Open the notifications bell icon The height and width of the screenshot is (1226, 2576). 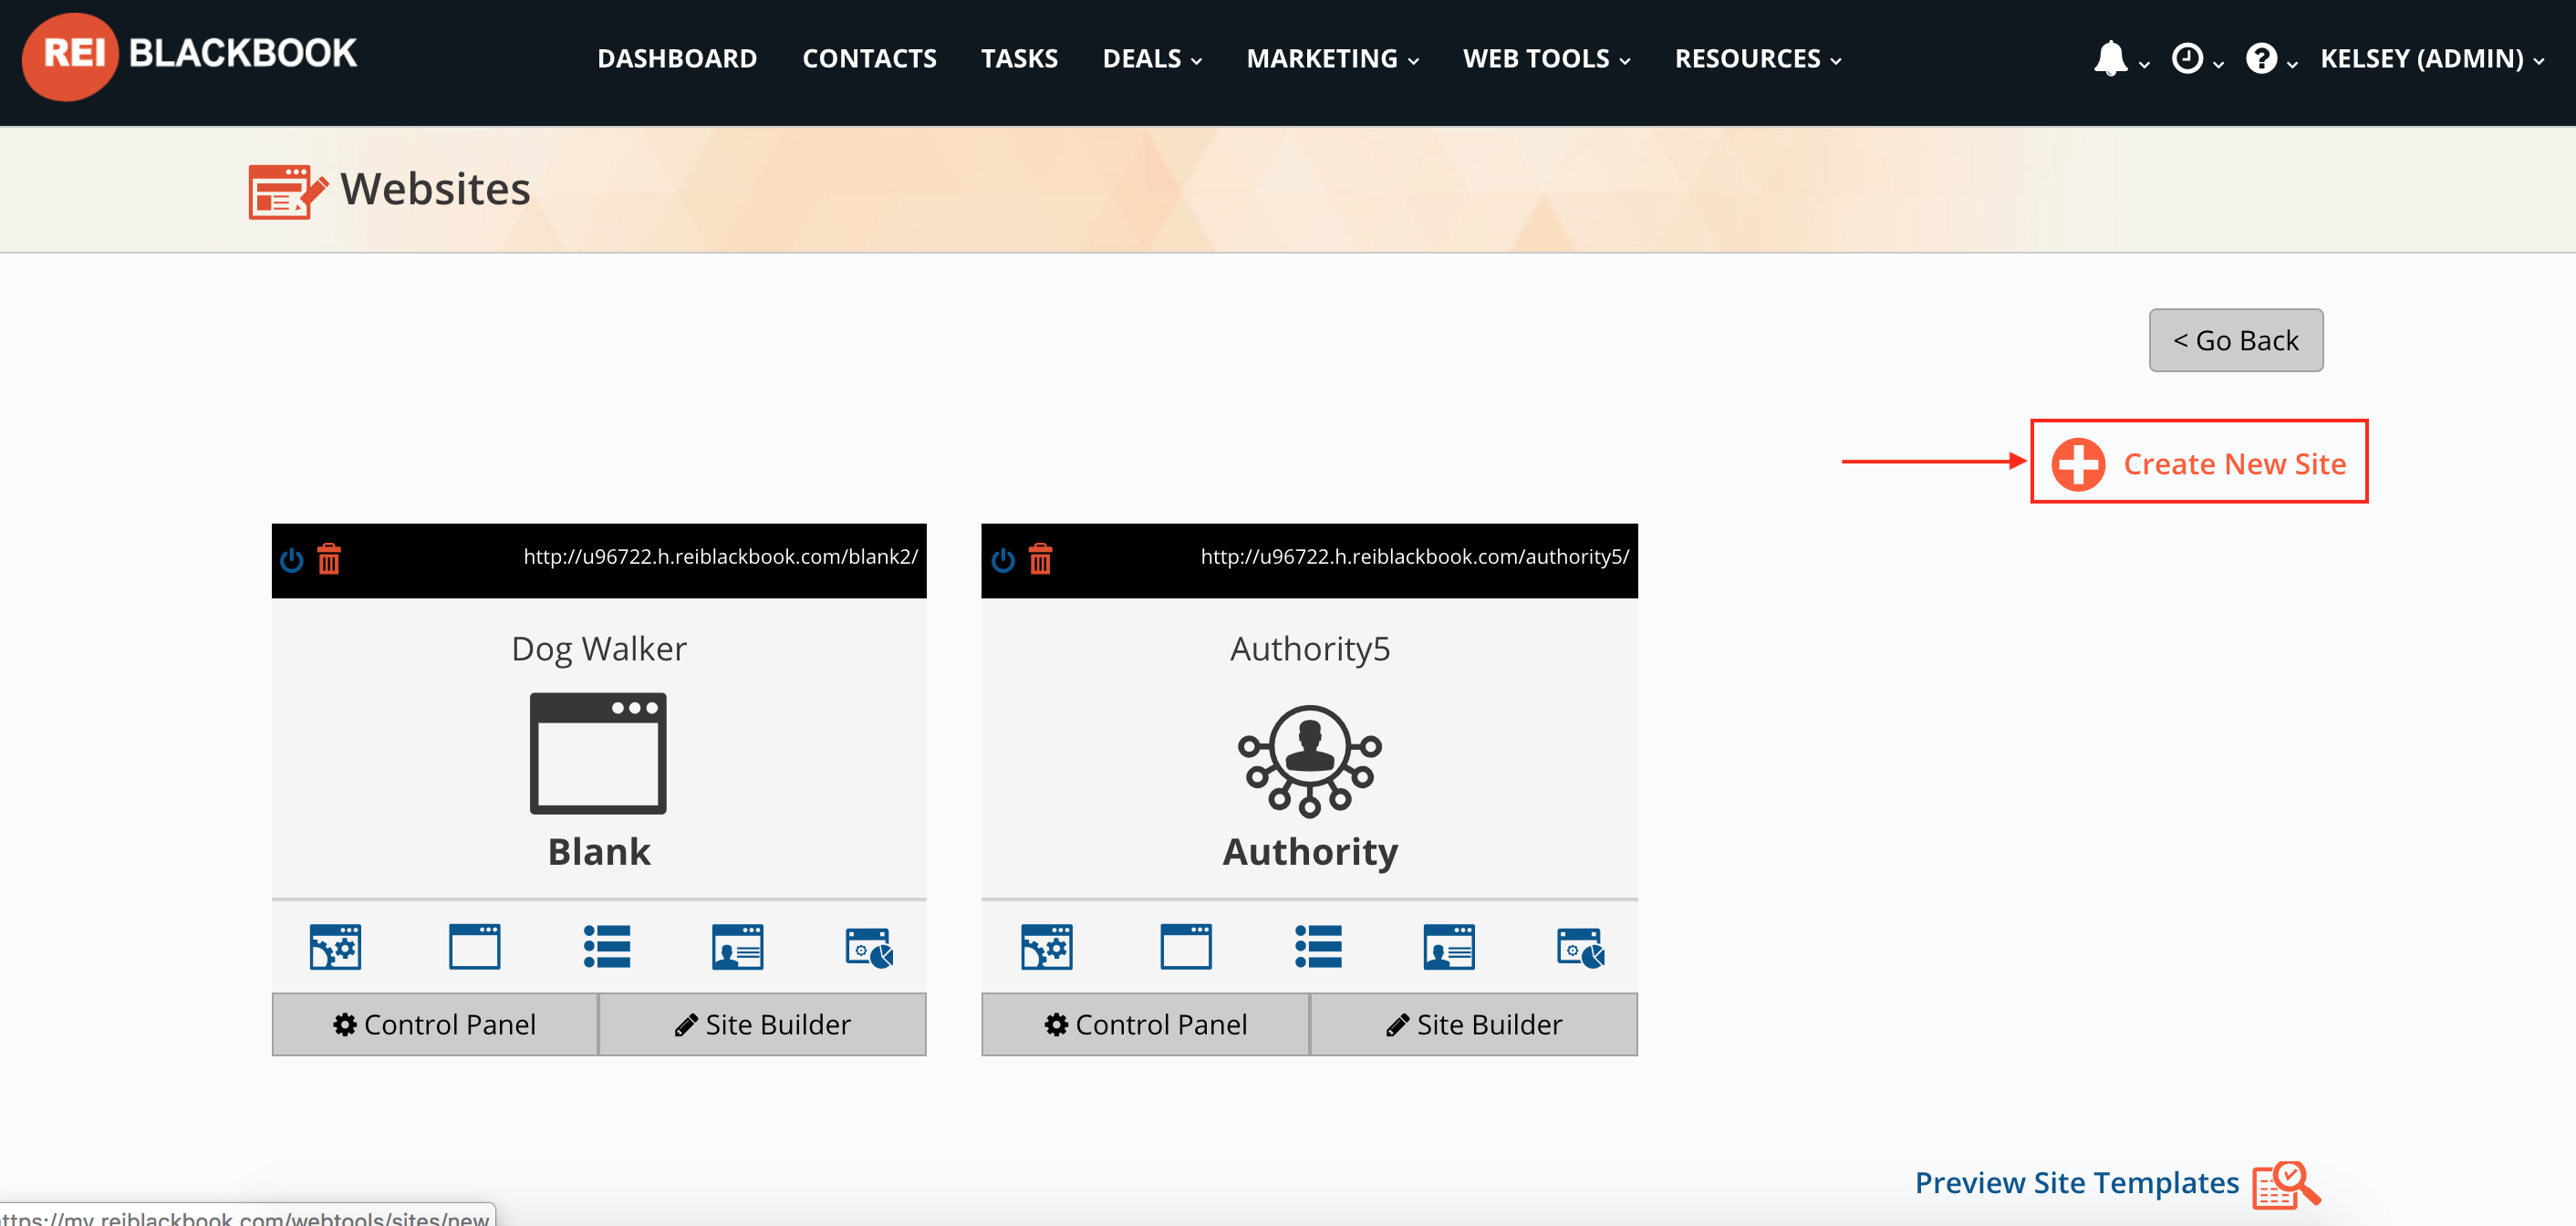(x=2110, y=58)
